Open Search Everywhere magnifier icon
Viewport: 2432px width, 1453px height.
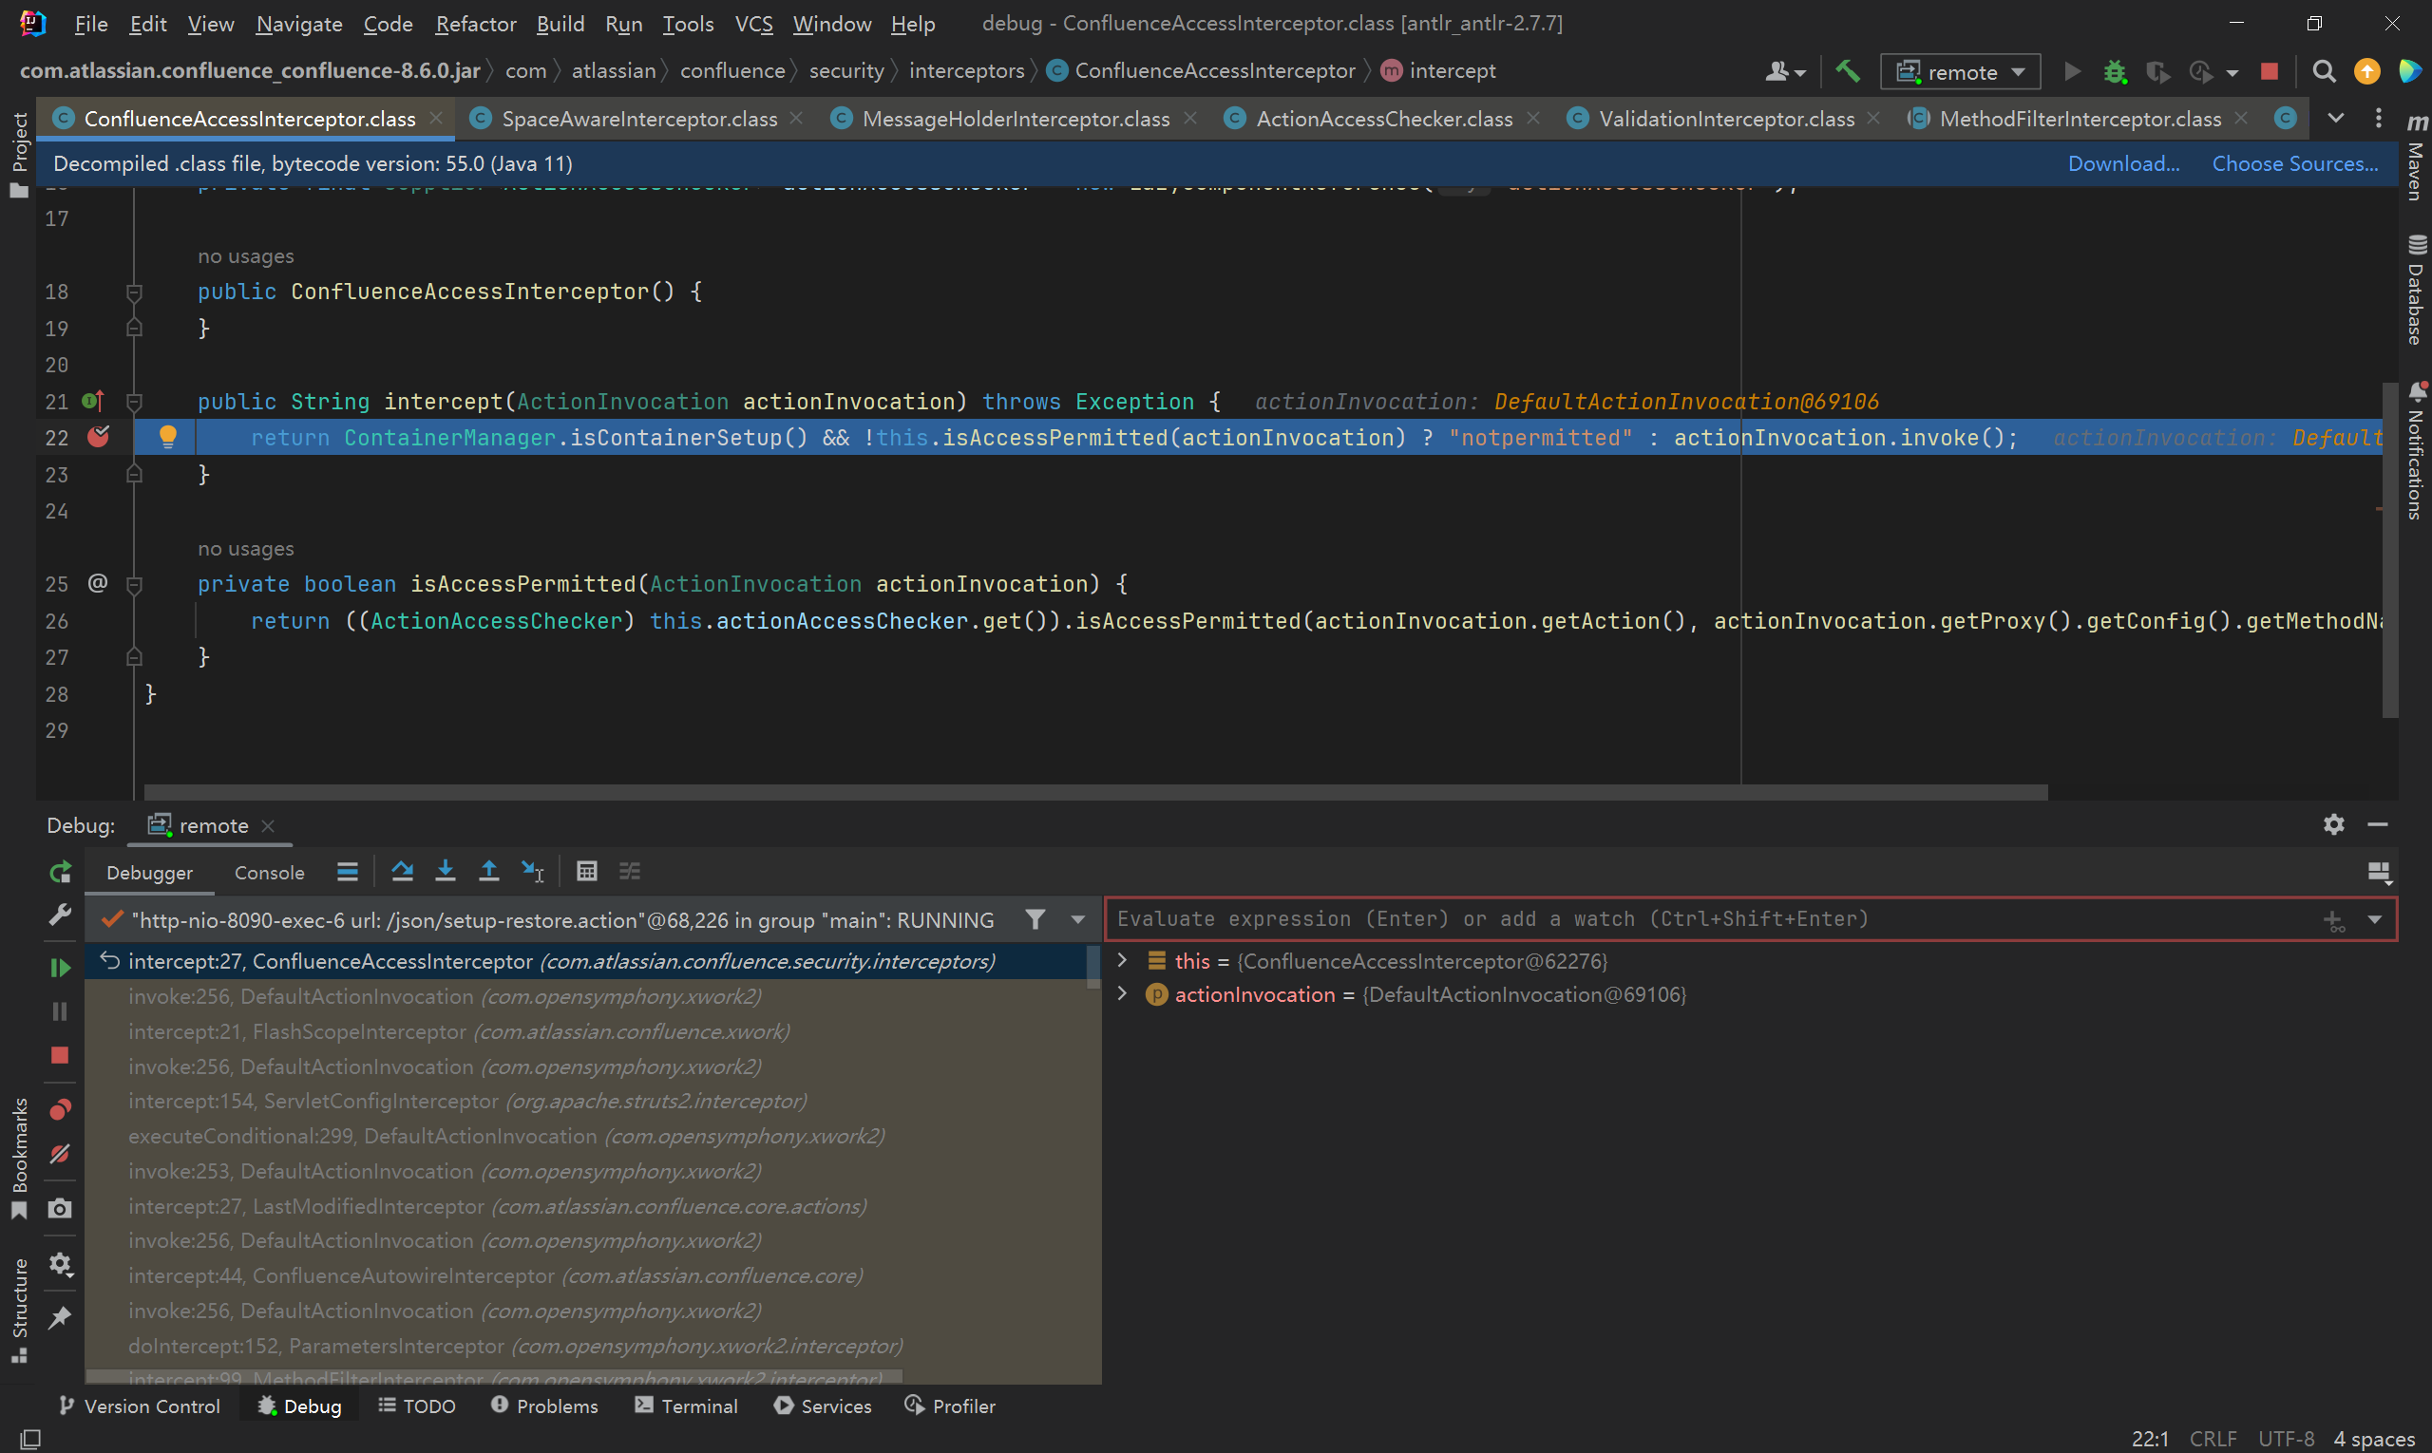point(2324,71)
